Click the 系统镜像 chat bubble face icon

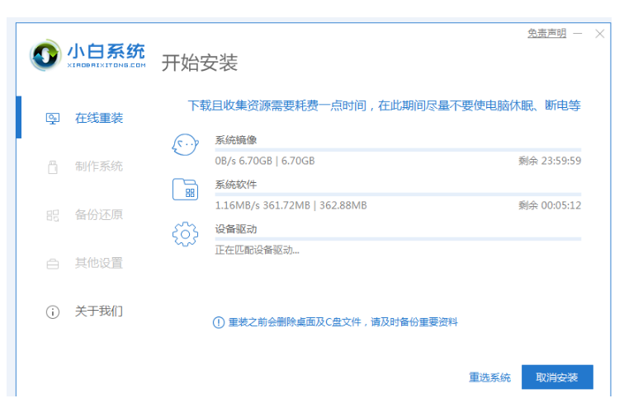pos(185,145)
